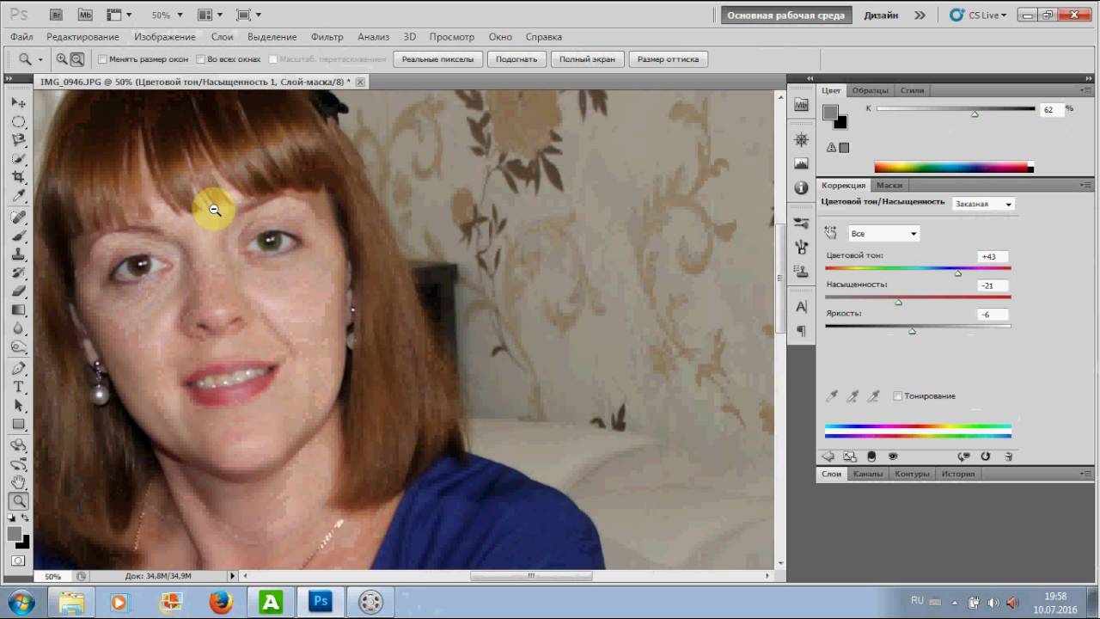1100x619 pixels.
Task: Switch to the 'Дизайн' workspace
Action: tap(881, 15)
